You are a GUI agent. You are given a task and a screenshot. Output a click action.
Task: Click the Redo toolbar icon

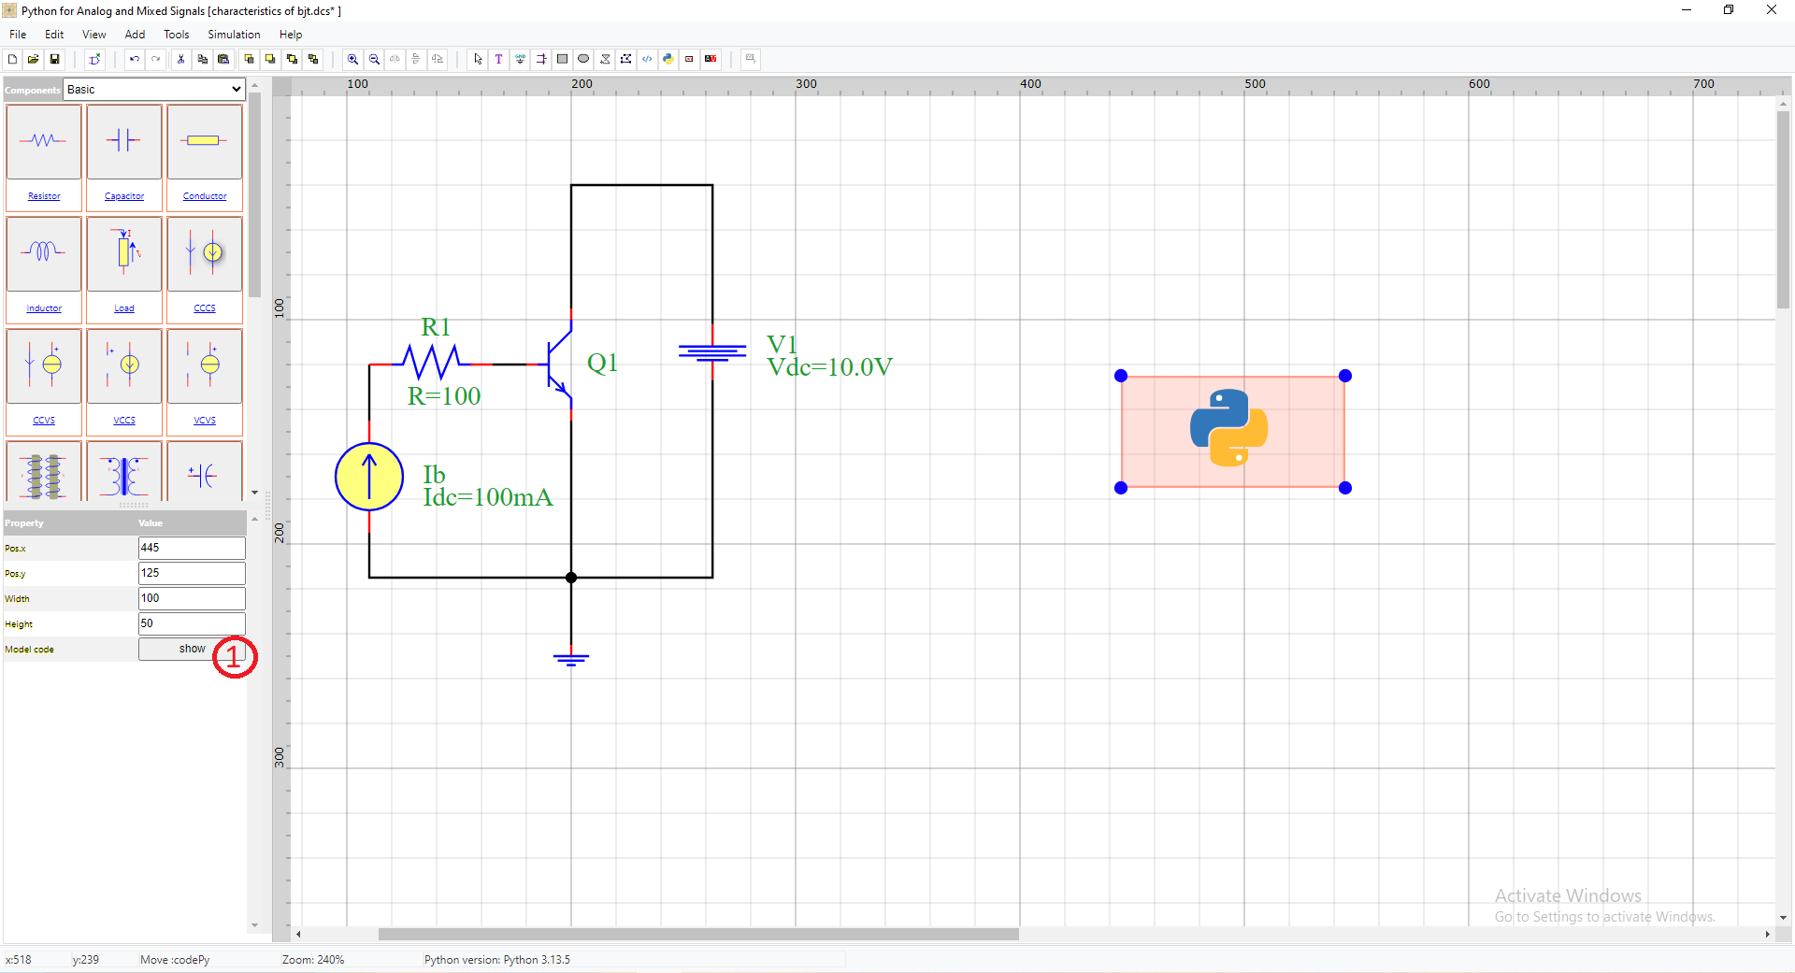[156, 59]
